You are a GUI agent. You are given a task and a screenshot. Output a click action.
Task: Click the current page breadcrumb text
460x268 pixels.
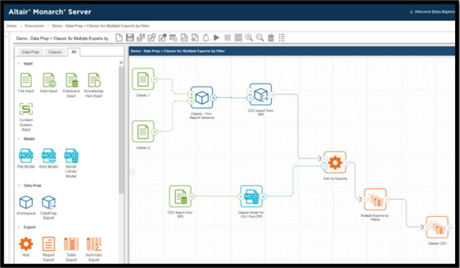coord(101,26)
